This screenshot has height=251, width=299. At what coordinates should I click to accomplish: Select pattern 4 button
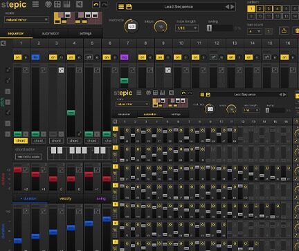[x=278, y=9]
